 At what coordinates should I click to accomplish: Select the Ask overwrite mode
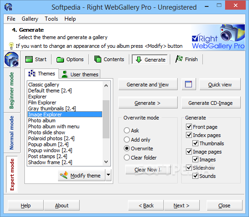127,131
